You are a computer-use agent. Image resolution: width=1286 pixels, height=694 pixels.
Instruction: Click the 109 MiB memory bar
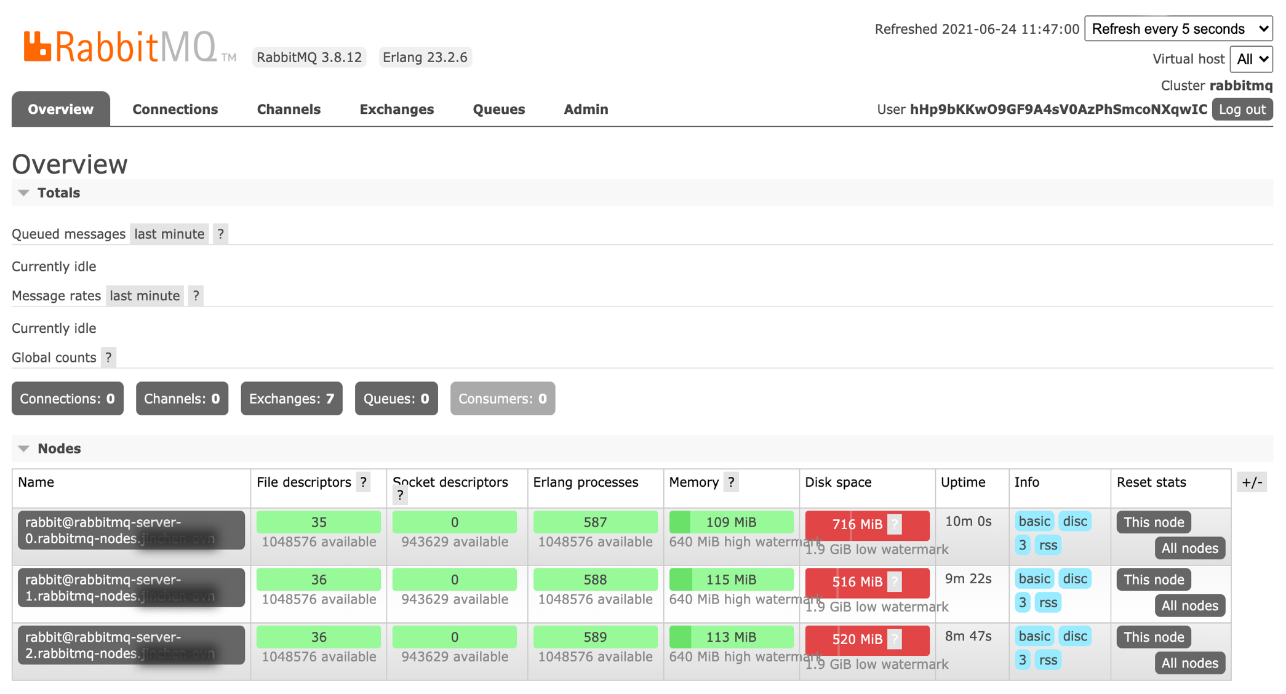731,522
